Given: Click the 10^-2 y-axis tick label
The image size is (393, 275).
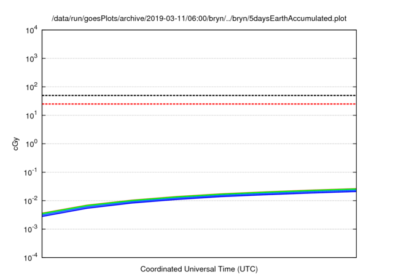Looking at the screenshot, I should click(x=31, y=201).
